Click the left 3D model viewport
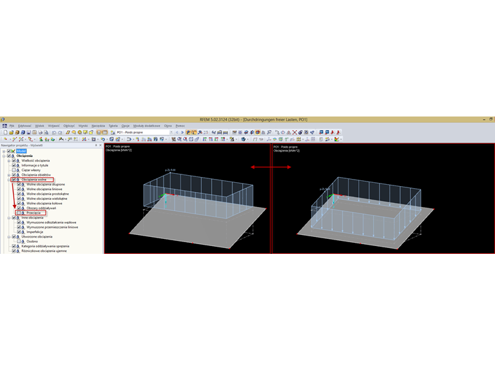 [188, 199]
